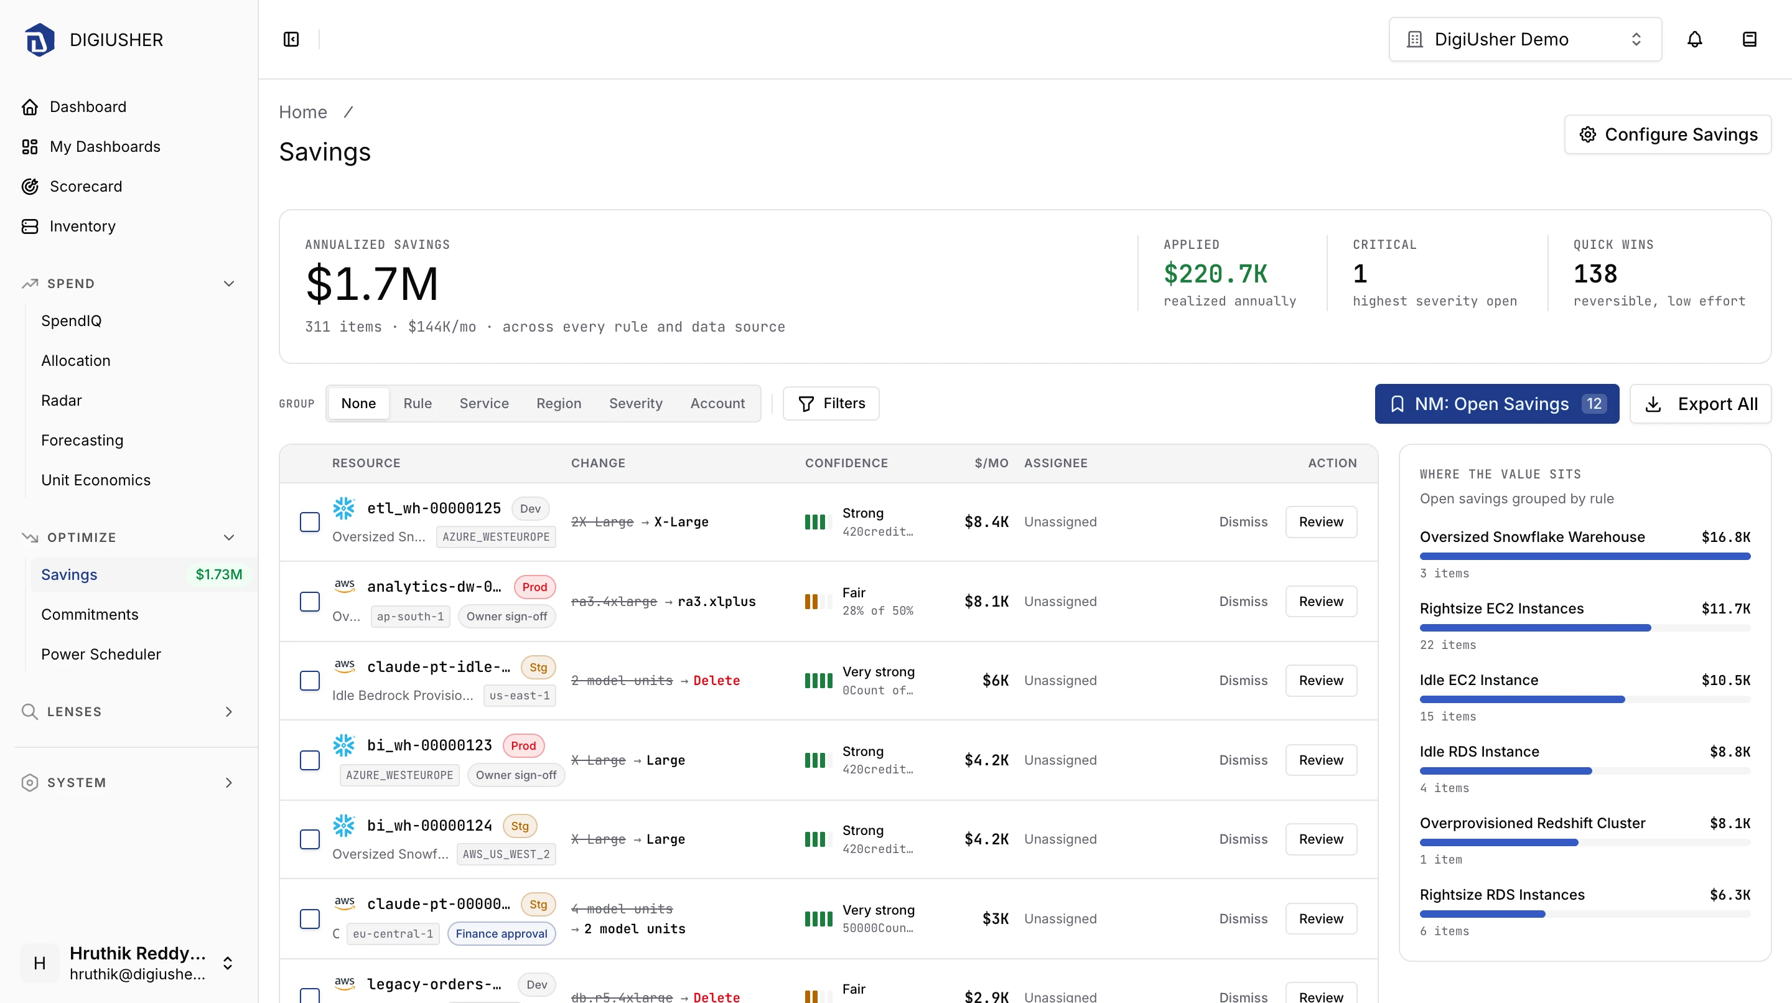This screenshot has height=1003, width=1792.
Task: Click the Finance approval tag
Action: (502, 933)
